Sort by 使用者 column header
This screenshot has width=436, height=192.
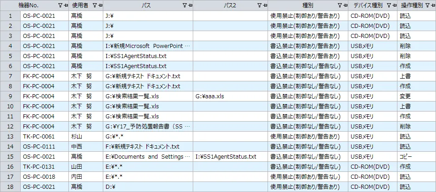click(81, 5)
